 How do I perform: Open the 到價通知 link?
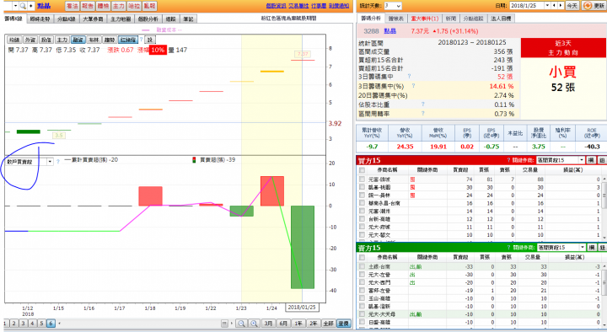[339, 6]
